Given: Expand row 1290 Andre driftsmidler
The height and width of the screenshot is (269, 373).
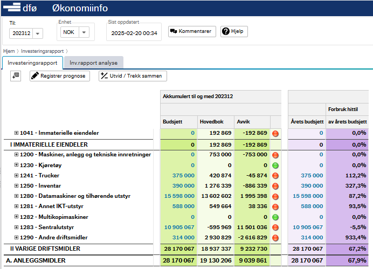Looking at the screenshot, I should pyautogui.click(x=16, y=237).
